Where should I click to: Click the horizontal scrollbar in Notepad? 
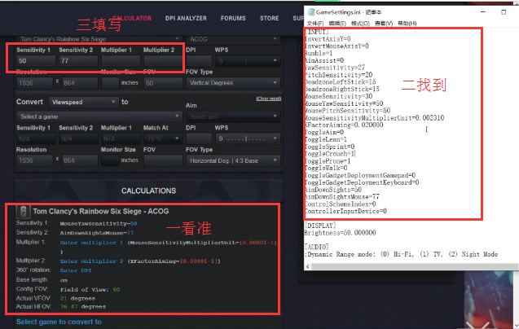(x=414, y=266)
